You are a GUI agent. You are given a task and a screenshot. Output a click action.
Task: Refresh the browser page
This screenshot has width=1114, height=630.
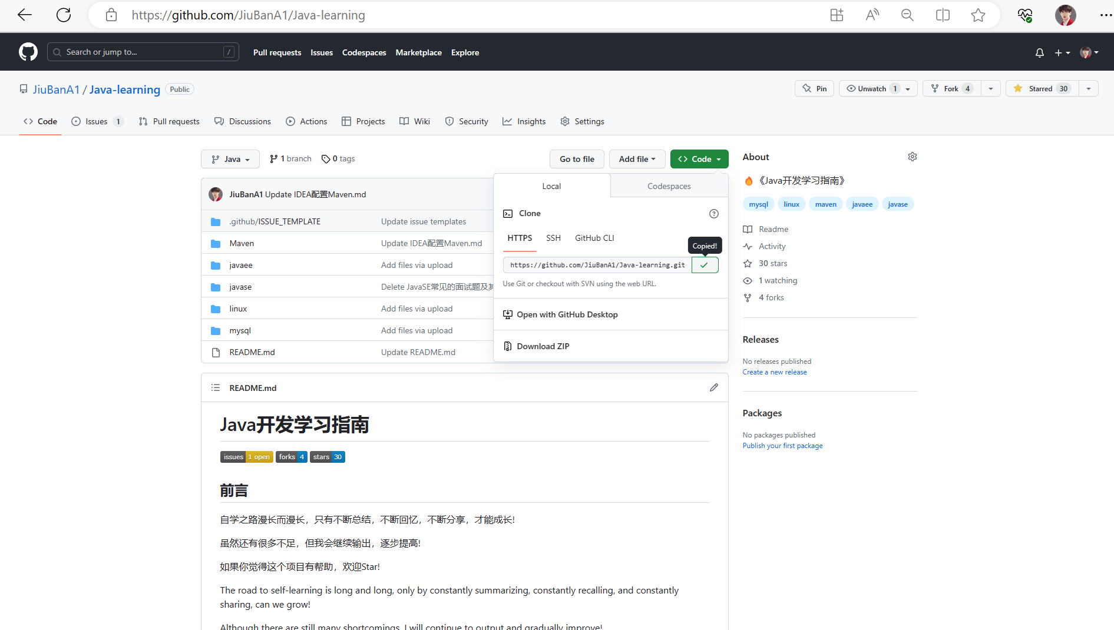[x=64, y=15]
